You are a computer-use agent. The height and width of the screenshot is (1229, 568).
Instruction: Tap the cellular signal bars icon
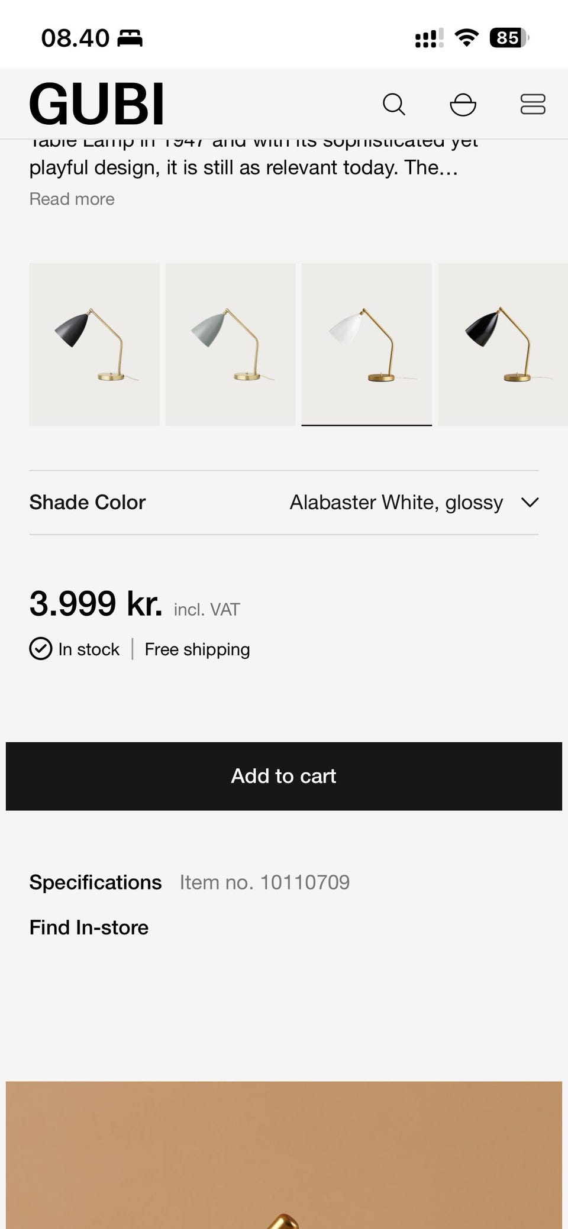pyautogui.click(x=429, y=38)
